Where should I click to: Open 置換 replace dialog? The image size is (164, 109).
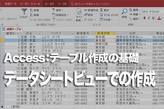pos(134,10)
